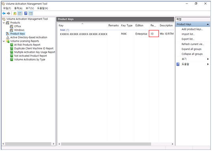The width and height of the screenshot is (212, 151).
Task: Expand the 도움말 submenu arrow in actions
Action: (208, 64)
